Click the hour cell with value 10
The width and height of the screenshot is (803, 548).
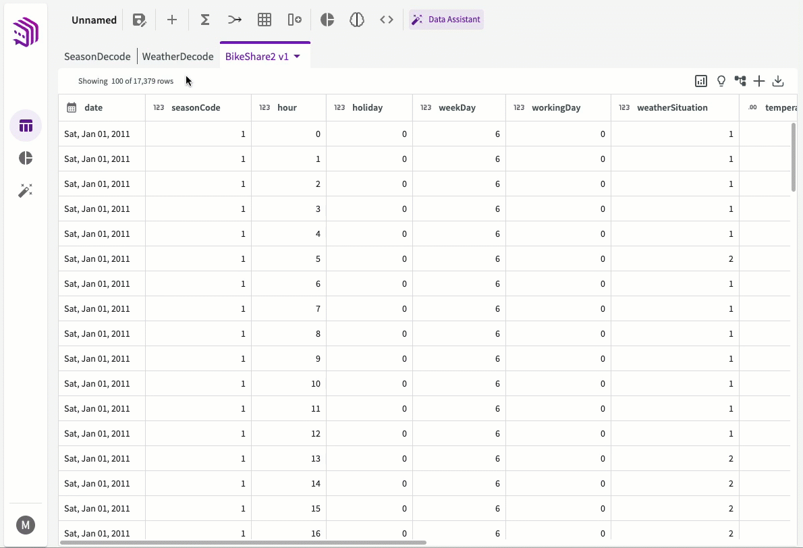(x=289, y=383)
